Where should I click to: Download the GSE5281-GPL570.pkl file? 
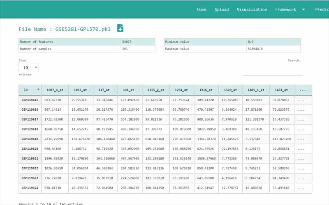(x=120, y=28)
